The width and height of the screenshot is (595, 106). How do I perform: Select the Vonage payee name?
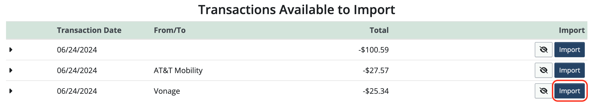[x=167, y=91]
